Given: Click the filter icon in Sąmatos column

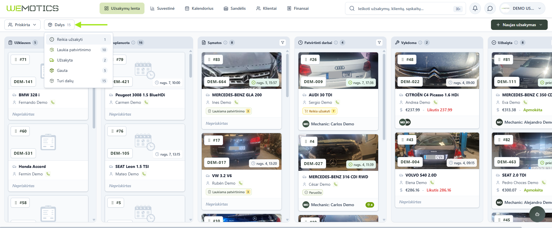Looking at the screenshot, I should (x=283, y=43).
